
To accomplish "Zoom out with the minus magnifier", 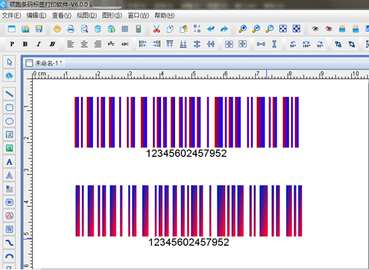I will tap(256, 29).
